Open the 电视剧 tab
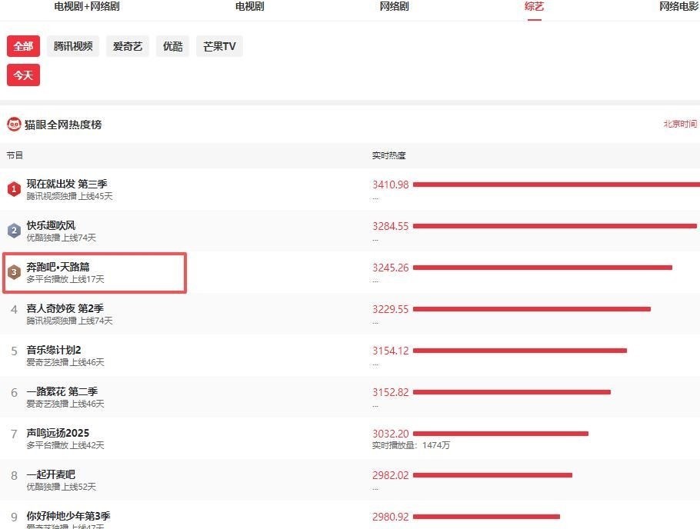The image size is (700, 529). [x=249, y=7]
